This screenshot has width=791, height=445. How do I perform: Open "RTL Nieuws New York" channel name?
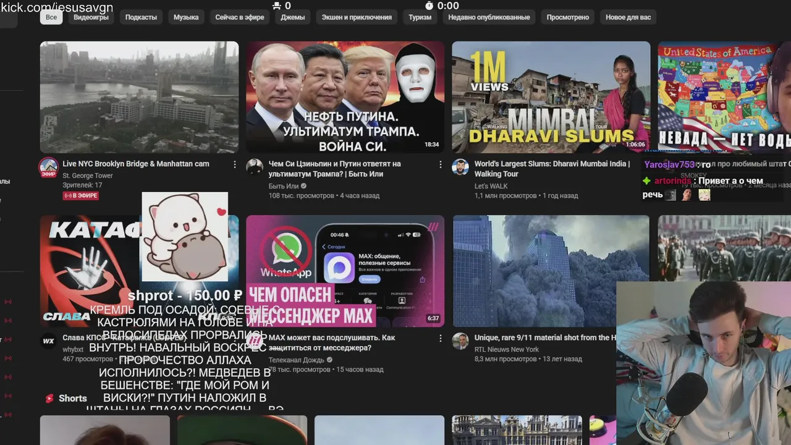click(x=507, y=349)
